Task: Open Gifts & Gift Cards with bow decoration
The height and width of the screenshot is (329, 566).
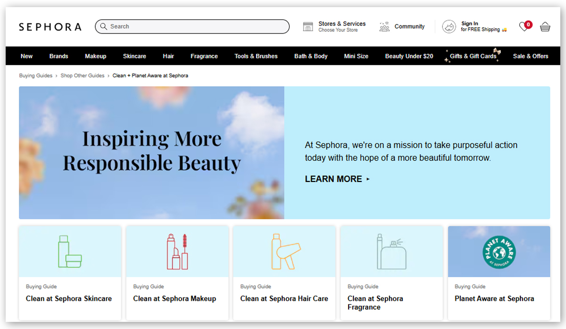Action: click(x=473, y=56)
